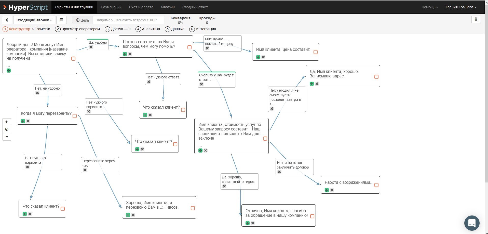Open the hamburger list menu icon
488x234 pixels.
(x=61, y=20)
